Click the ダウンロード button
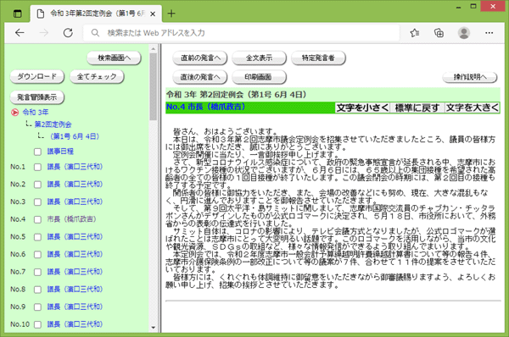This screenshot has height=337, width=509. pos(37,76)
